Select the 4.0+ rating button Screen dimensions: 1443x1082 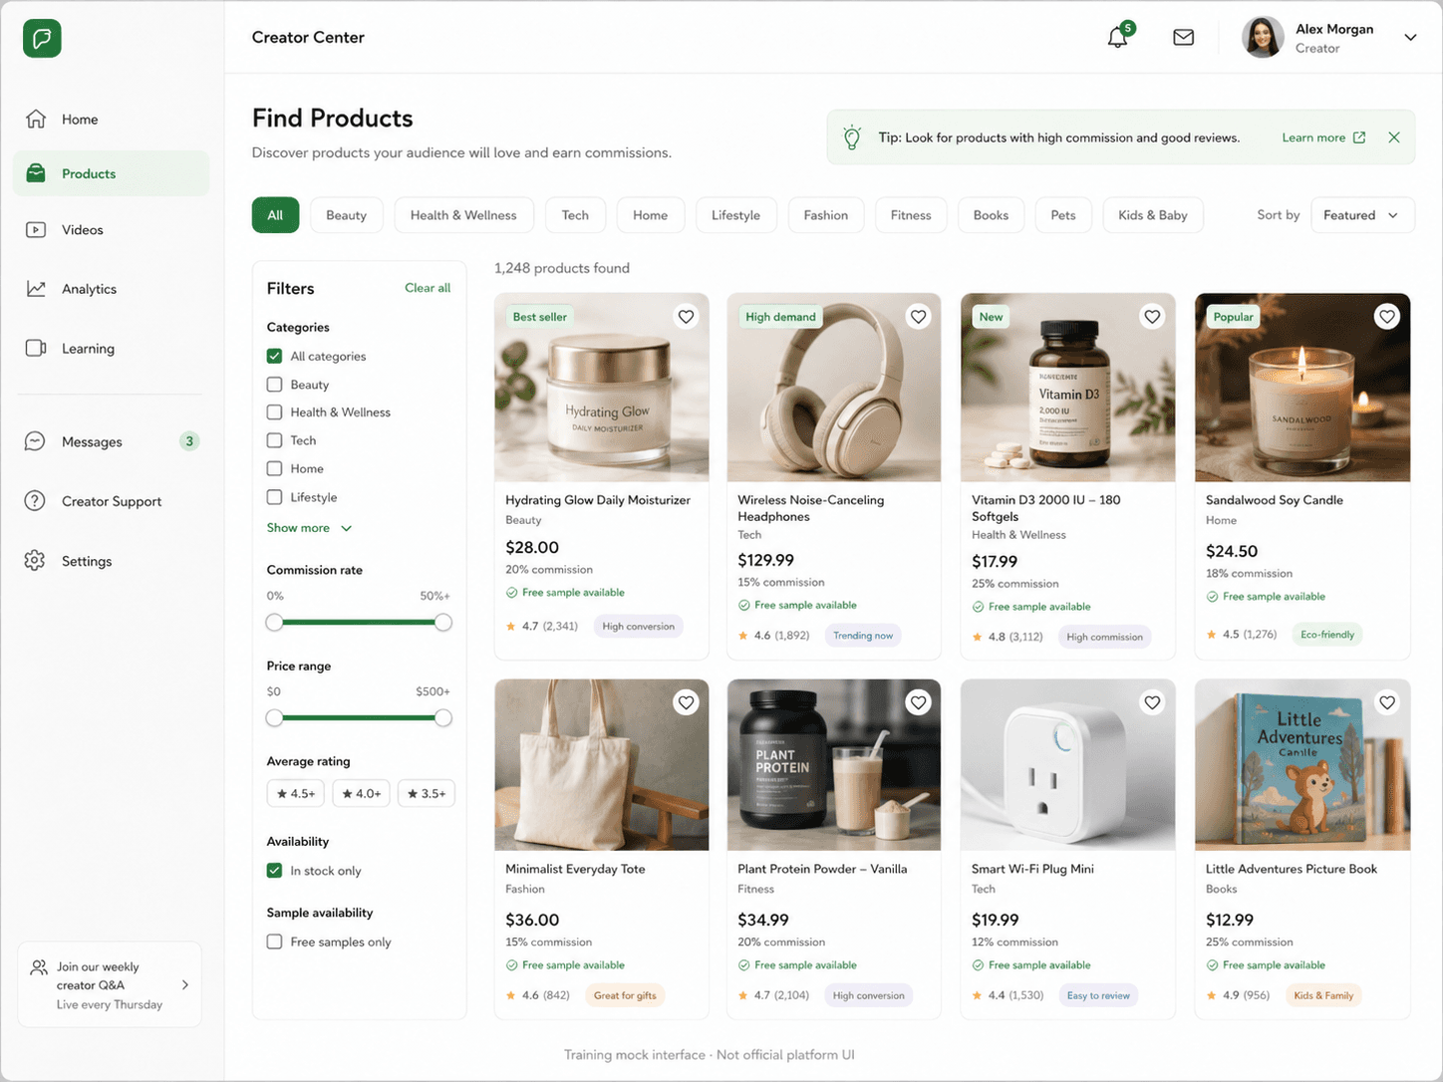pyautogui.click(x=361, y=794)
